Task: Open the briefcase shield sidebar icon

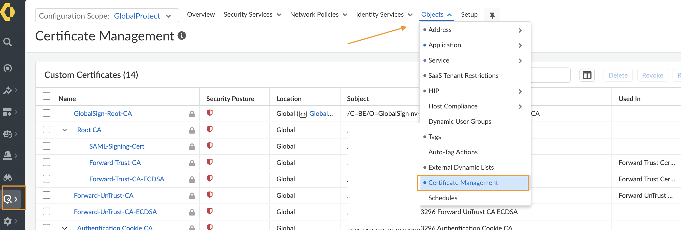Action: pos(8,134)
